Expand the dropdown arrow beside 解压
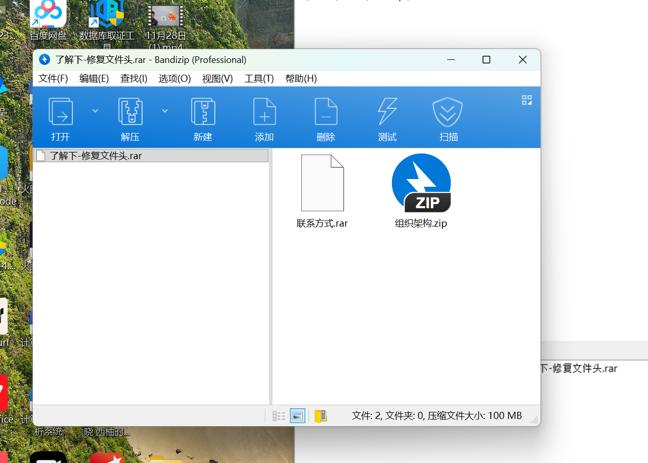The image size is (648, 463). (165, 111)
